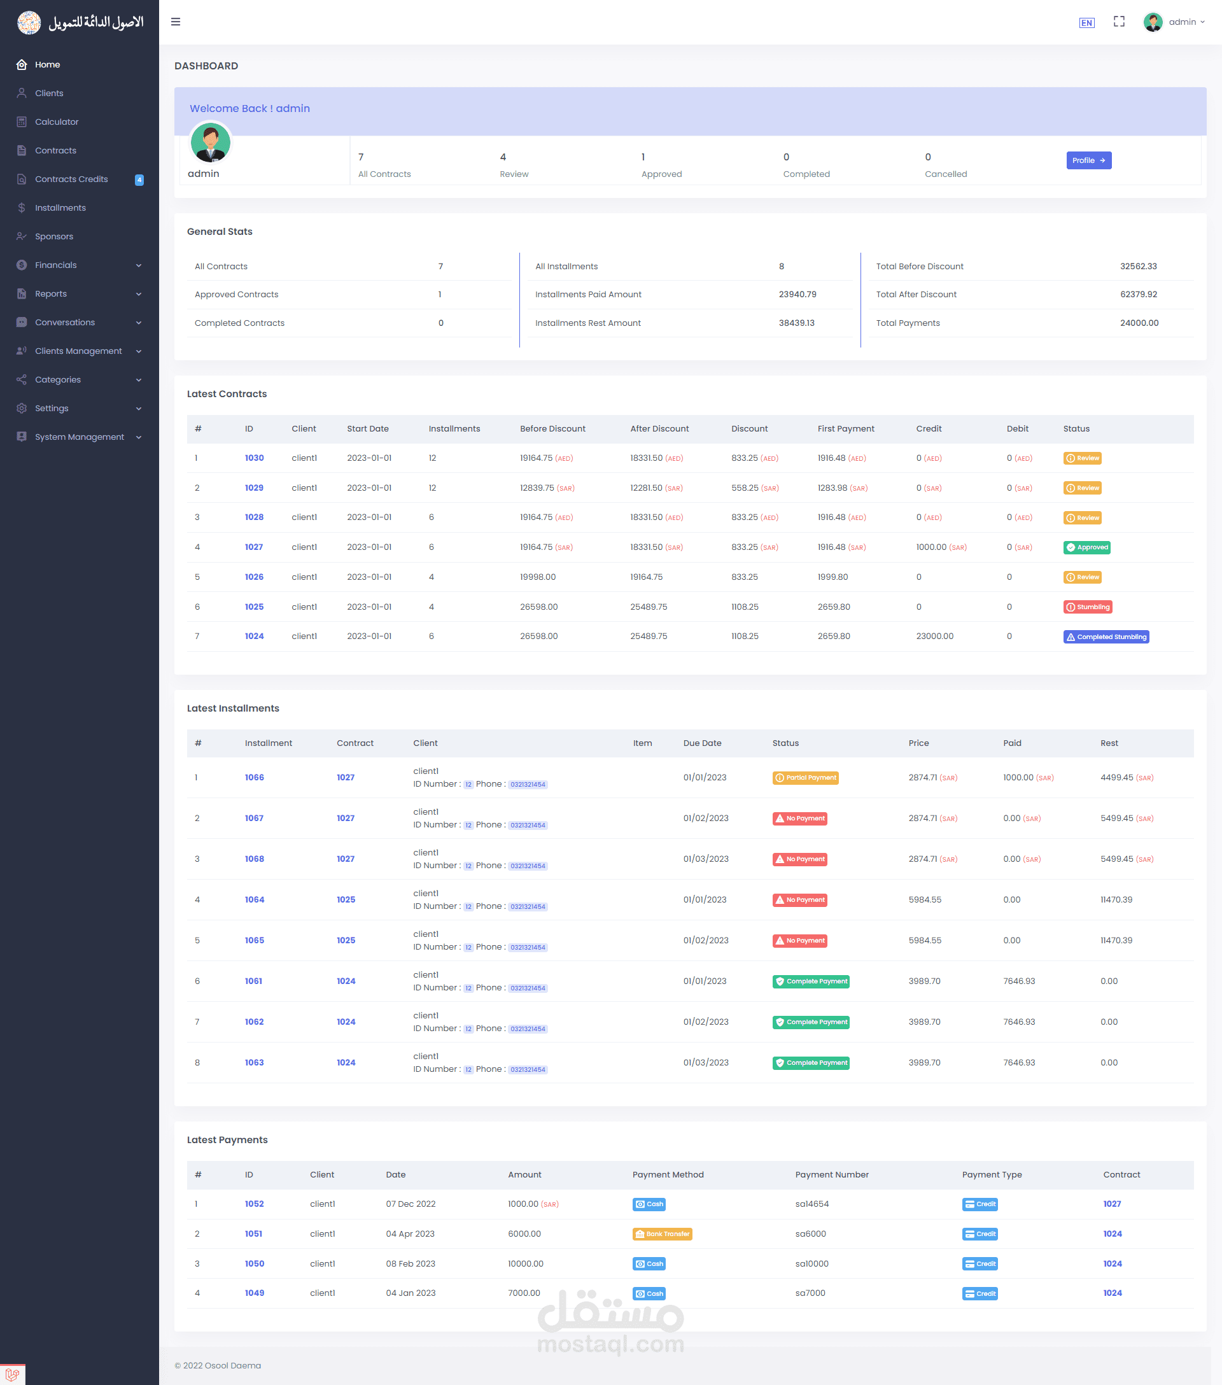Click the Complete Payment badge for 1063
This screenshot has height=1385, width=1222.
(x=811, y=1062)
